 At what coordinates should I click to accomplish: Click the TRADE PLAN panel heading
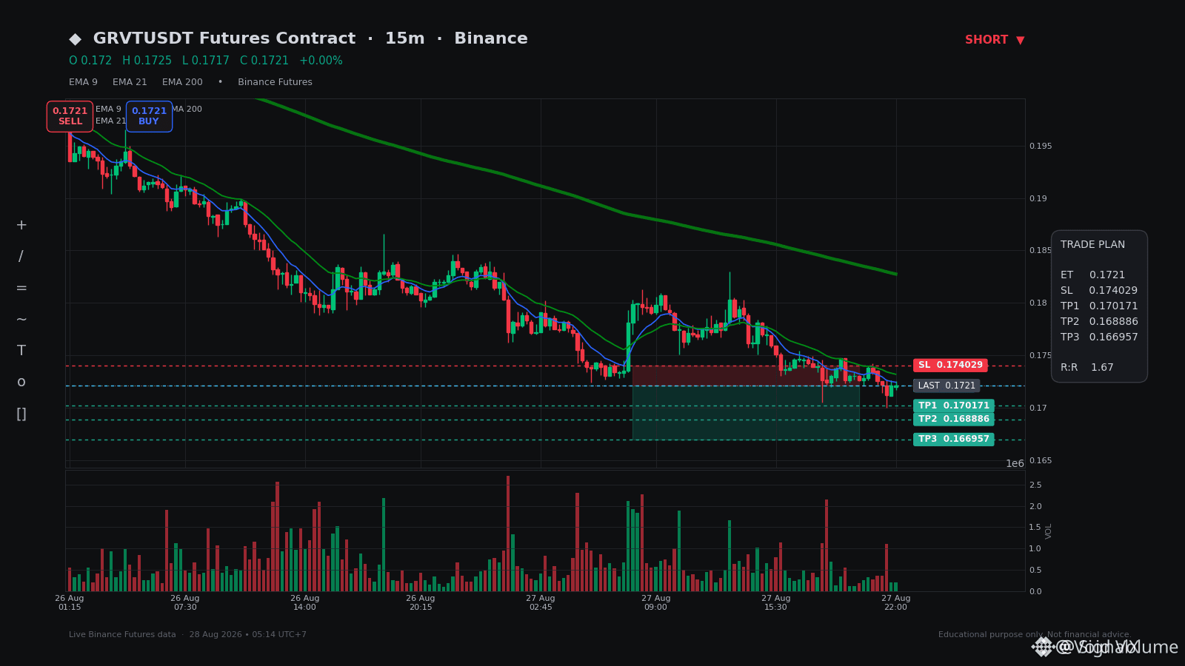point(1092,245)
